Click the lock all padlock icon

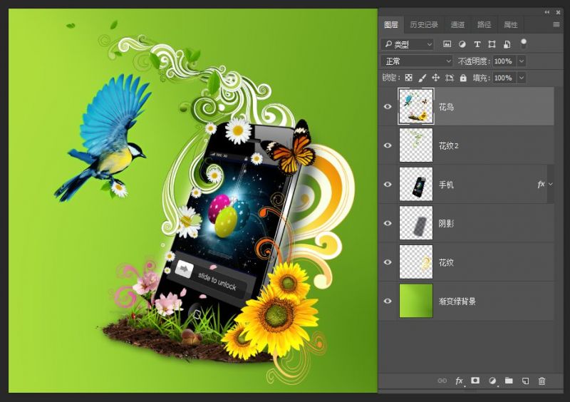click(x=463, y=78)
